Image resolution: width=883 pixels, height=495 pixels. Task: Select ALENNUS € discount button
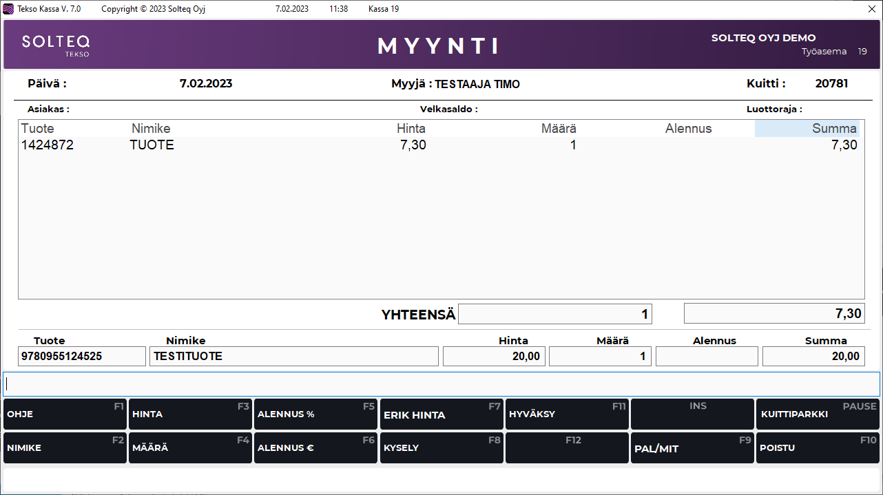[315, 448]
